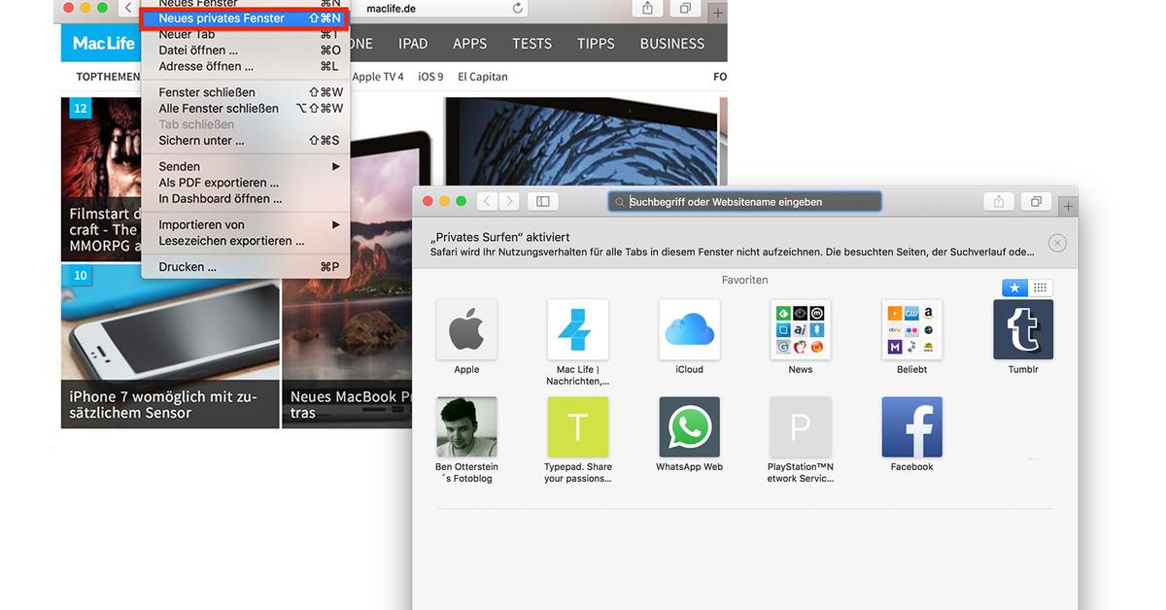Open Ben Otterstein's Fotoblog favorite
1166x610 pixels.
[466, 426]
